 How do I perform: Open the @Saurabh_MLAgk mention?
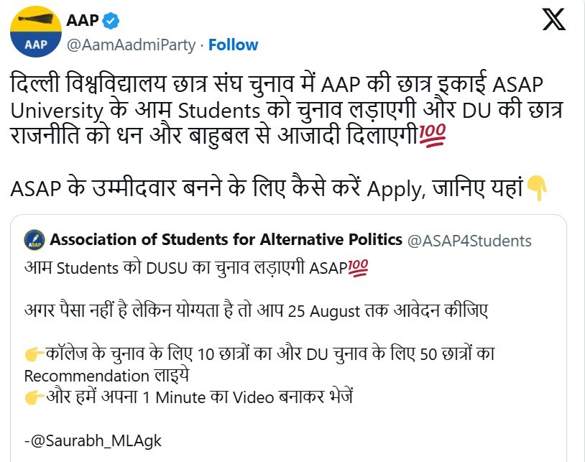click(x=93, y=440)
